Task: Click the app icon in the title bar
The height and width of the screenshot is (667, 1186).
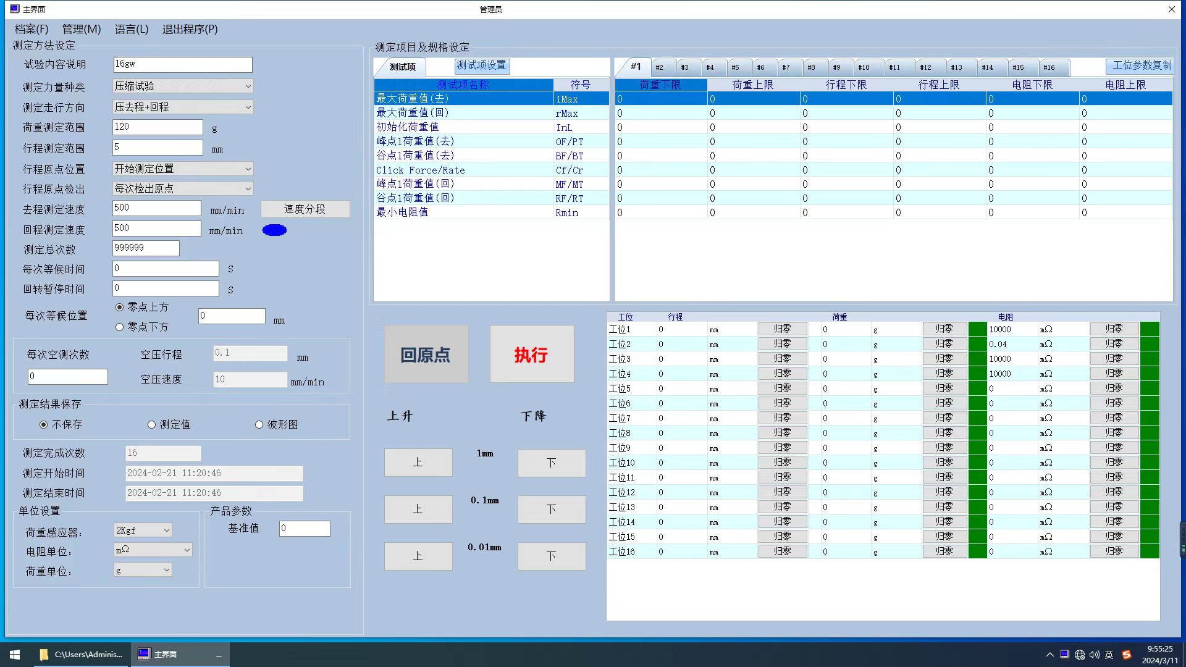Action: tap(14, 9)
